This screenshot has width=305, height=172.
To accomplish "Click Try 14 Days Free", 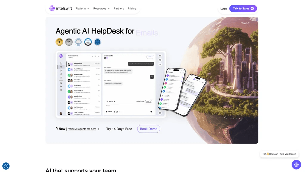I will pyautogui.click(x=119, y=129).
